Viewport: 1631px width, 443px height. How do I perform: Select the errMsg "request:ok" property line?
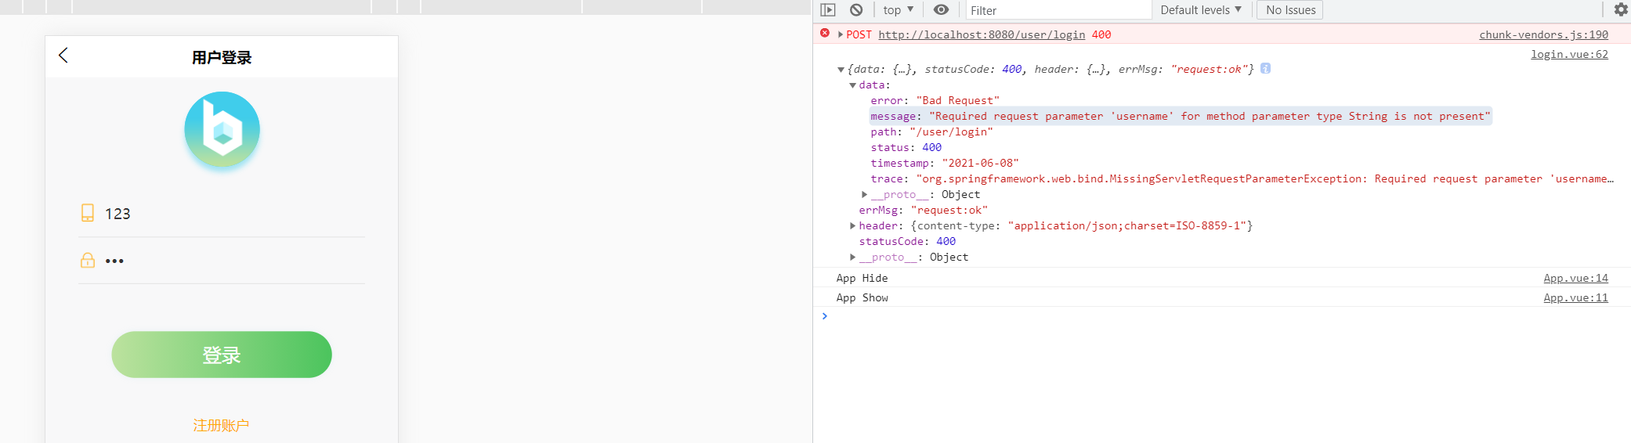(x=923, y=210)
